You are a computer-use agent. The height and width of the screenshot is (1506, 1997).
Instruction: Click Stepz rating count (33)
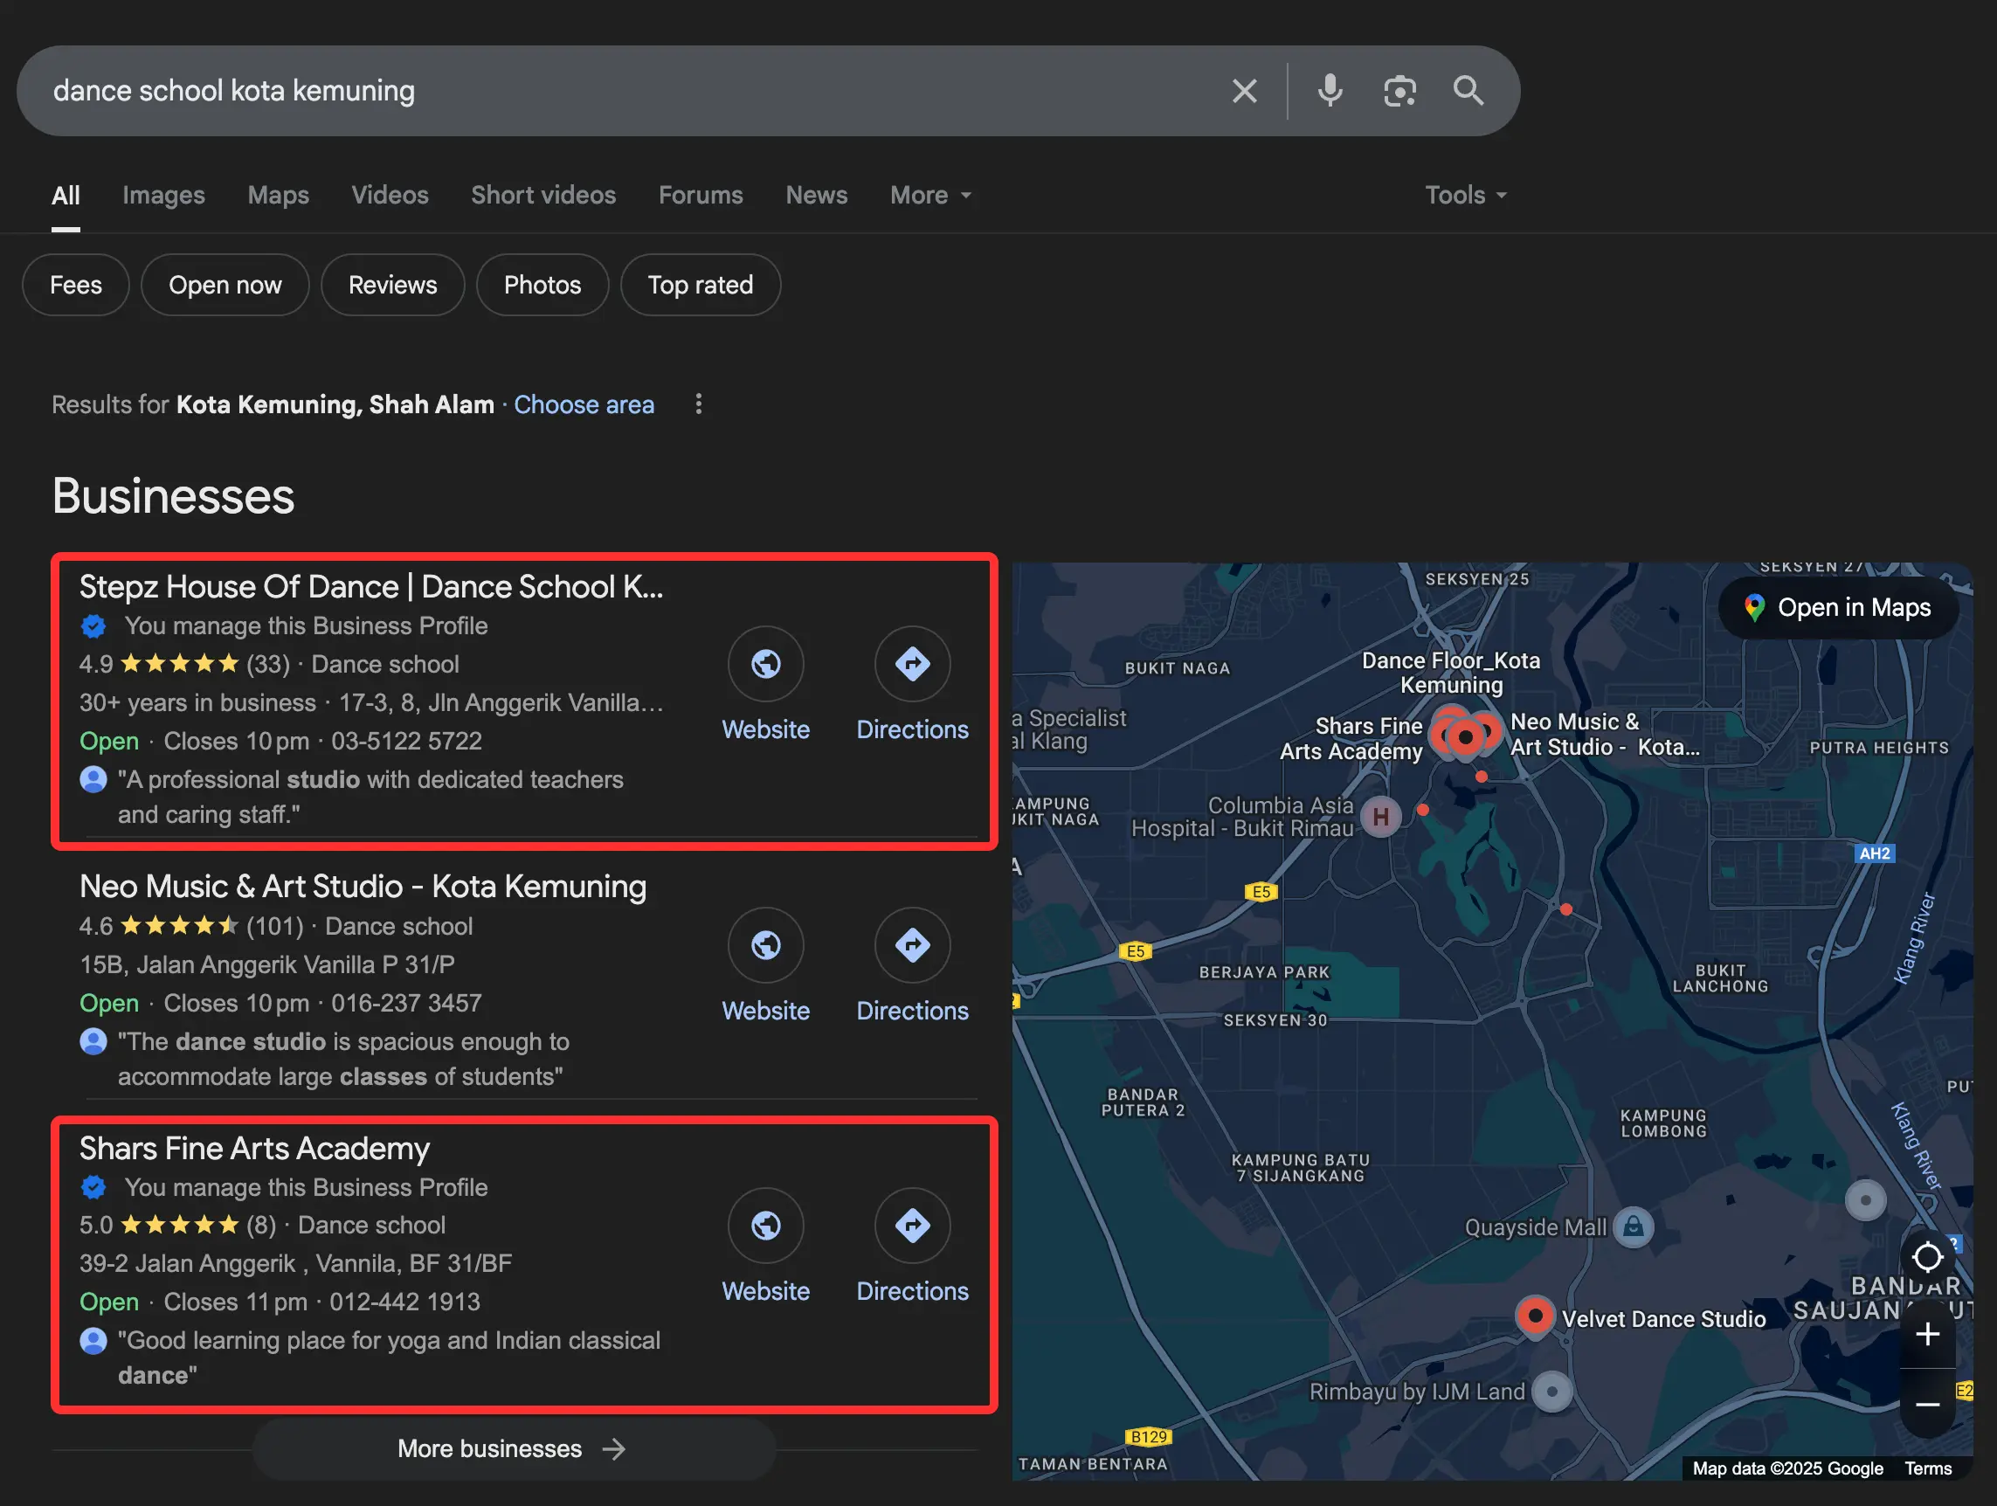click(268, 665)
